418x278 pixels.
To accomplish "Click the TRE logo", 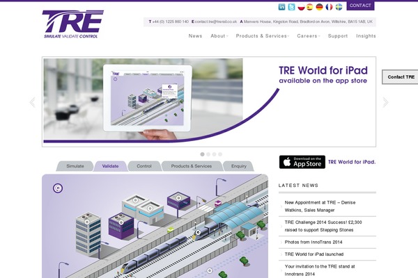I will pos(72,24).
